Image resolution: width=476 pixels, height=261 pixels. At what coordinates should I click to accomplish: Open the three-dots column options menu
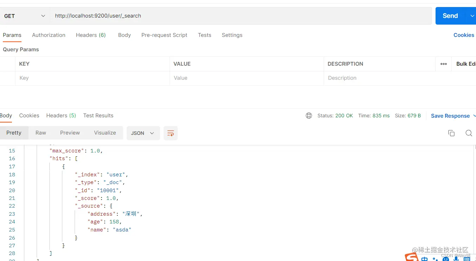(444, 64)
